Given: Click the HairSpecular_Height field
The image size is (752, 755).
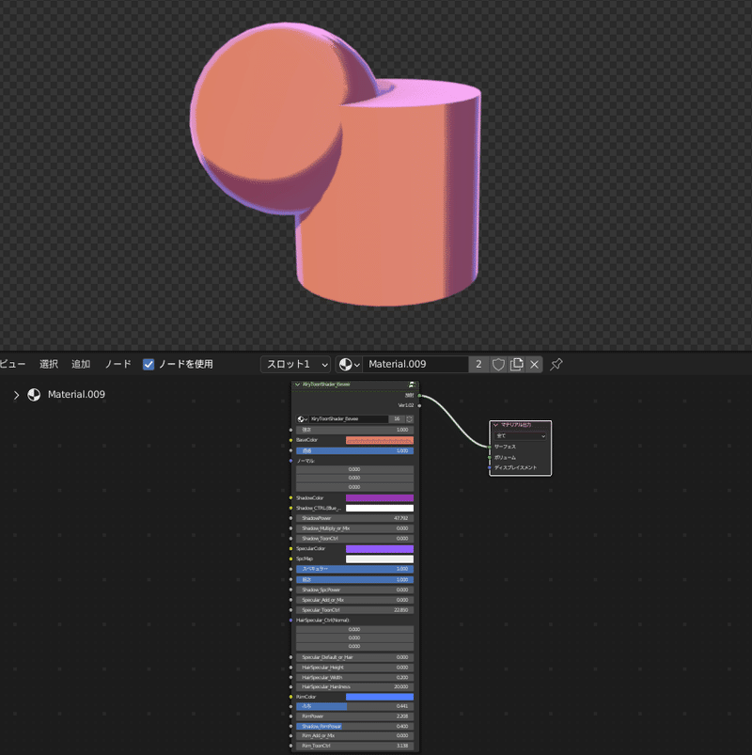Looking at the screenshot, I should point(354,668).
